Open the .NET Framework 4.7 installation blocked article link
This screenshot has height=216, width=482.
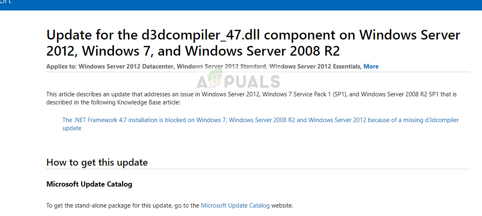click(261, 124)
